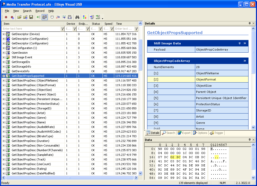Toggle pin on the Details panel

click(x=250, y=23)
